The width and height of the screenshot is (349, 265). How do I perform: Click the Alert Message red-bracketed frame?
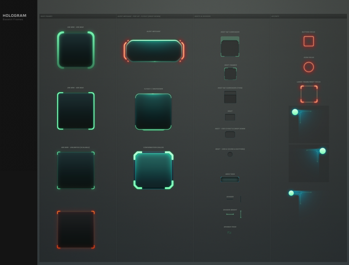(x=154, y=51)
